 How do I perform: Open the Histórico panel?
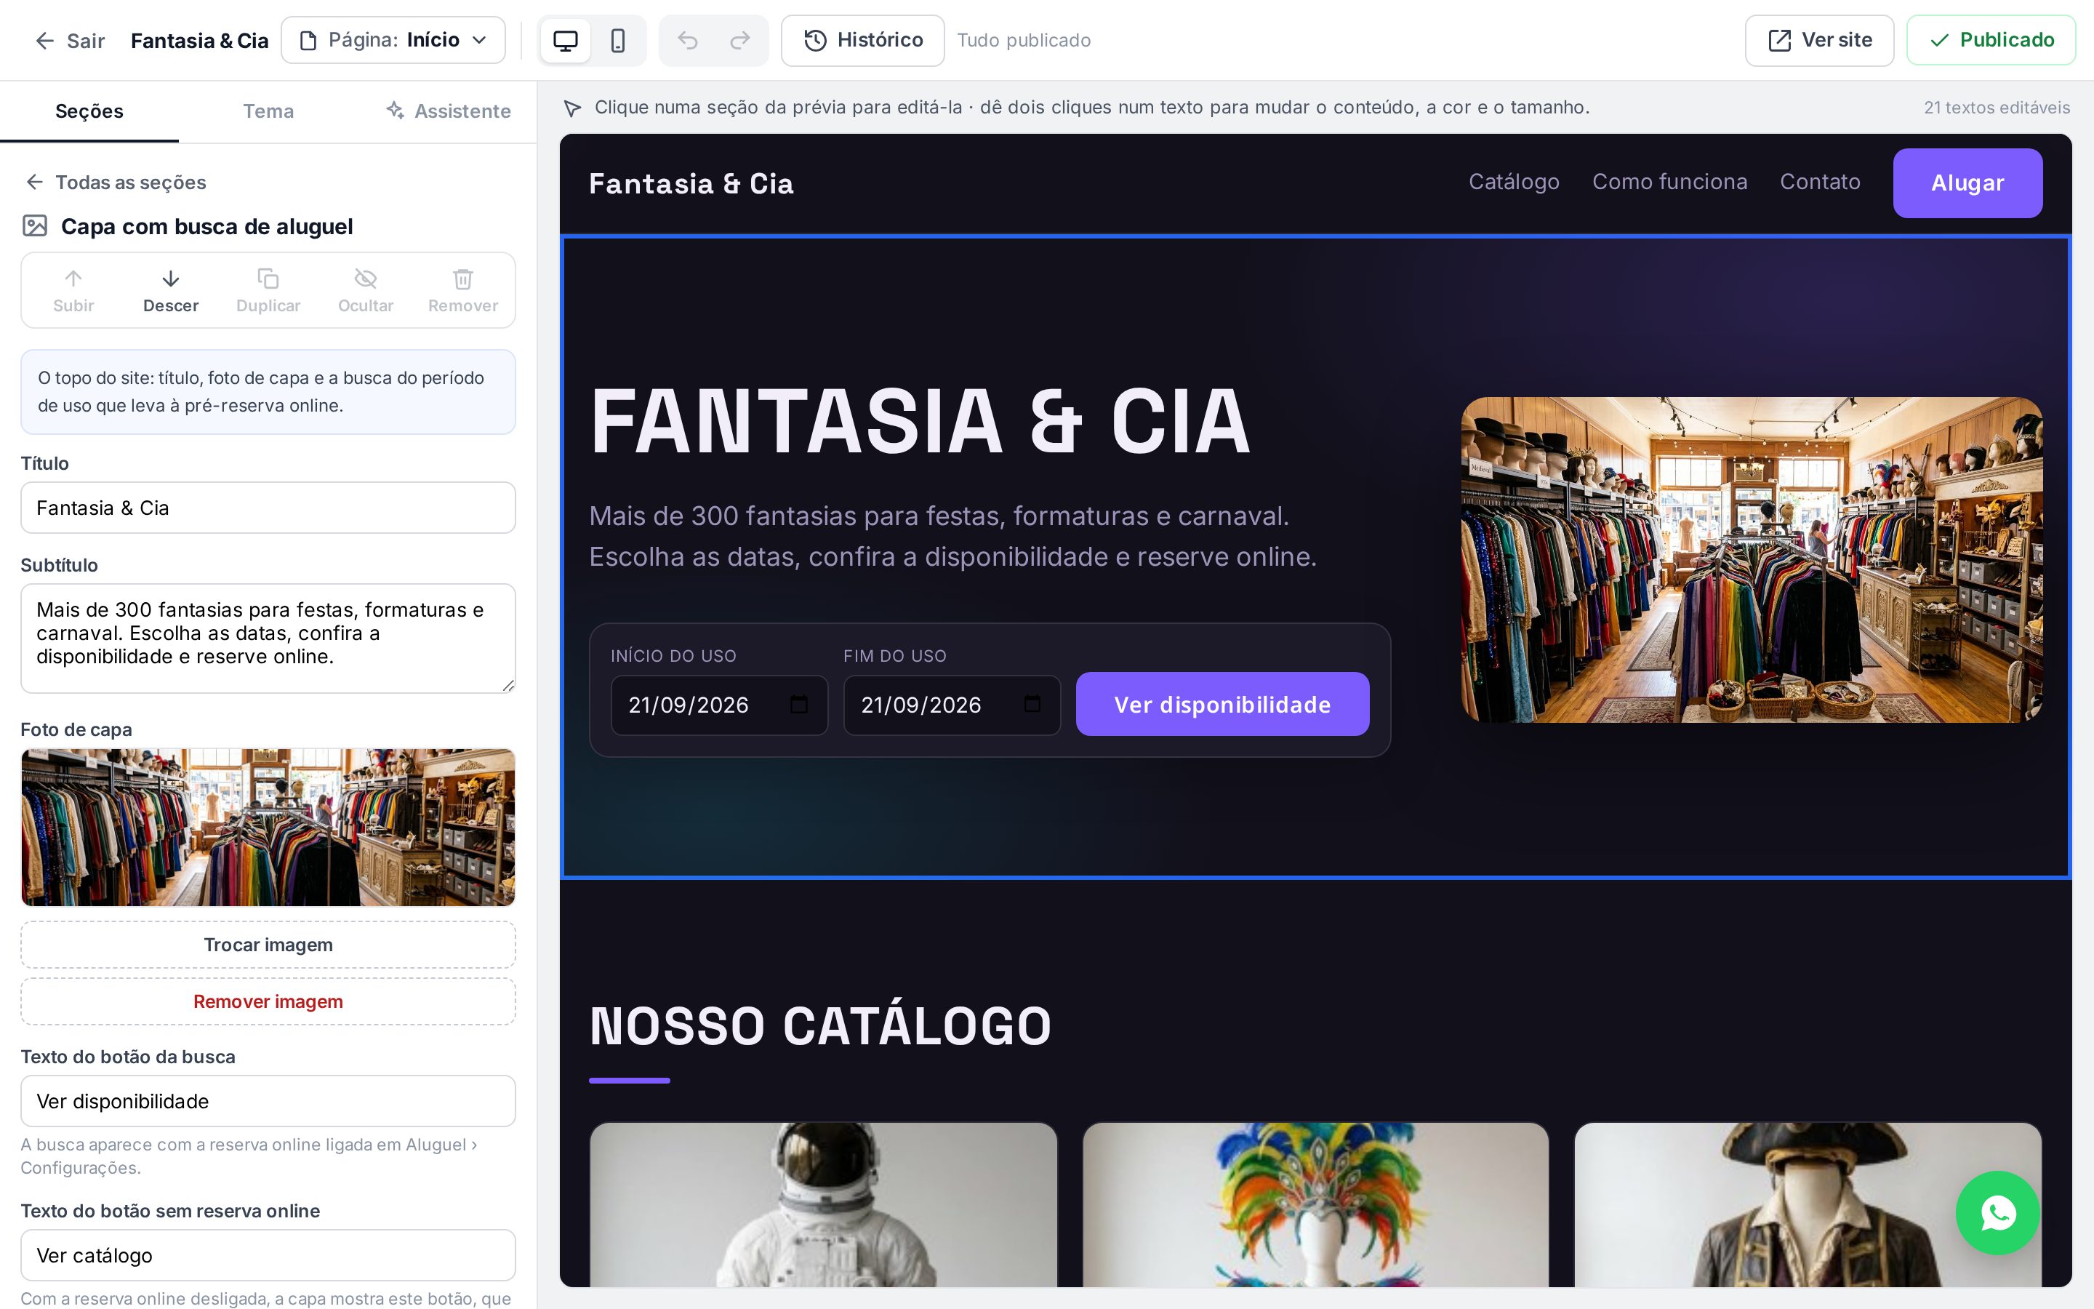(x=863, y=40)
